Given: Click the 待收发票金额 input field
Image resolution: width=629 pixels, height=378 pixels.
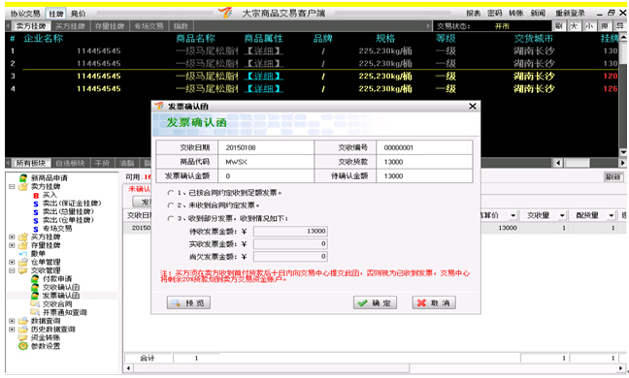Looking at the screenshot, I should click(290, 232).
